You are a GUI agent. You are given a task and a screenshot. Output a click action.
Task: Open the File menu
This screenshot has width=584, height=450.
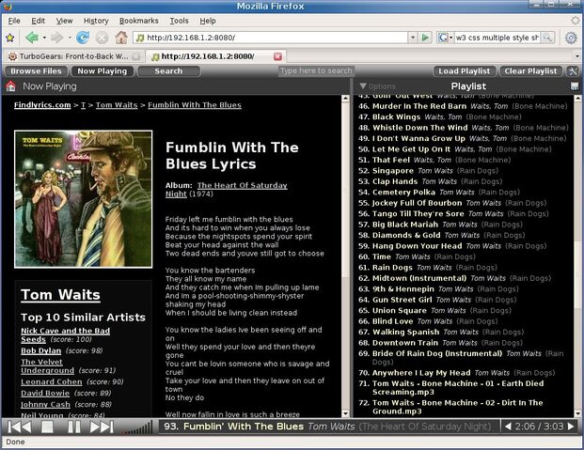pyautogui.click(x=14, y=21)
